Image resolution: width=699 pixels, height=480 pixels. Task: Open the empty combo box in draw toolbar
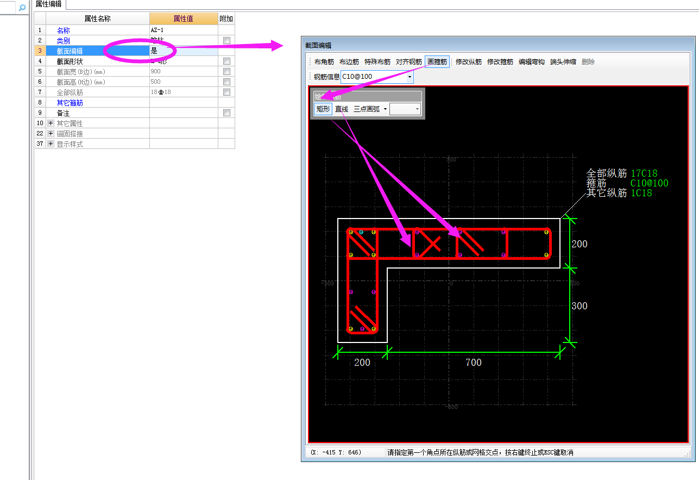pyautogui.click(x=405, y=109)
